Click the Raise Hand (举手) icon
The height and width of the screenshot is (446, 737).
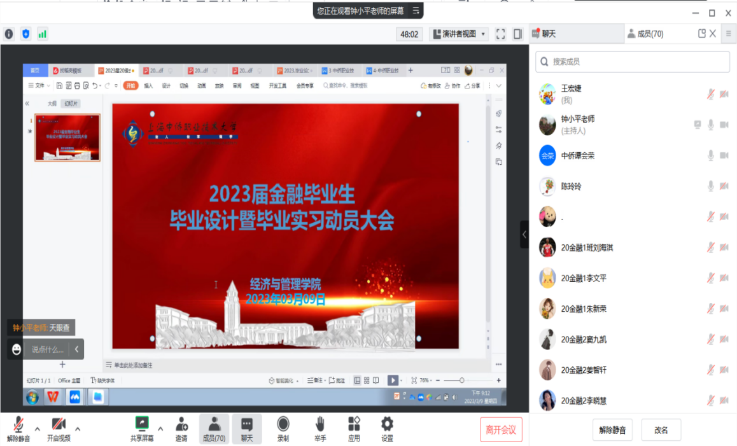(x=320, y=428)
